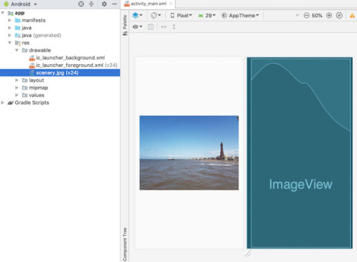This screenshot has height=262, width=357.
Task: Expand the mipmap folder
Action: pyautogui.click(x=17, y=88)
